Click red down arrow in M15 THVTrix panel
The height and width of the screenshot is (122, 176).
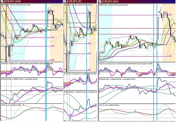point(135,111)
